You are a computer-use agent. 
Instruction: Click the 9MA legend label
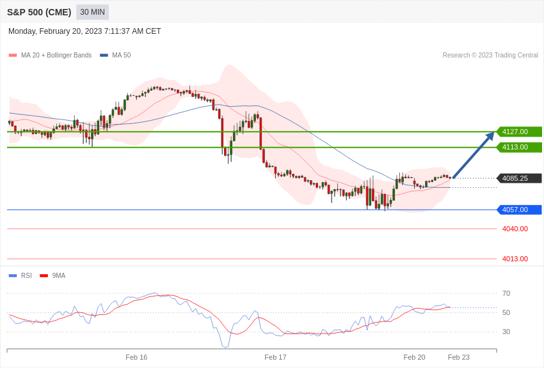(x=59, y=275)
